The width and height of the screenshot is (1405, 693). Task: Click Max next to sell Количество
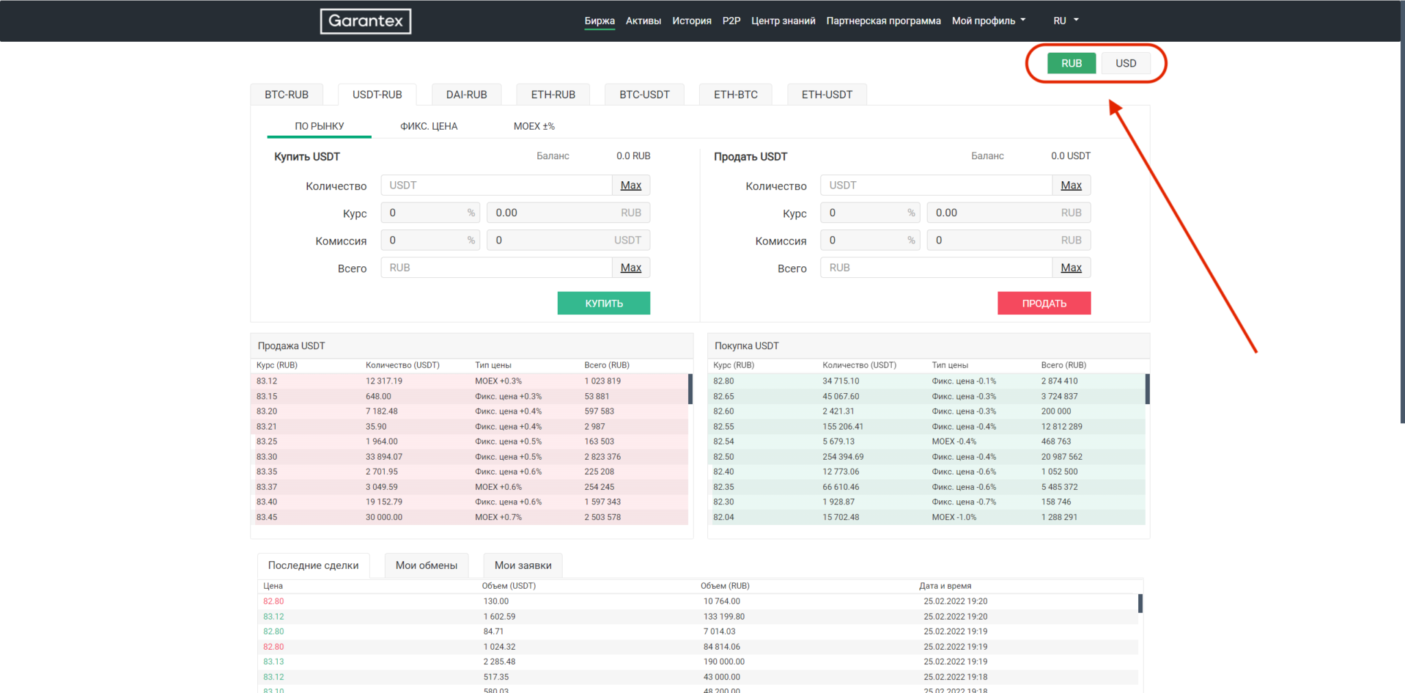pos(1072,185)
